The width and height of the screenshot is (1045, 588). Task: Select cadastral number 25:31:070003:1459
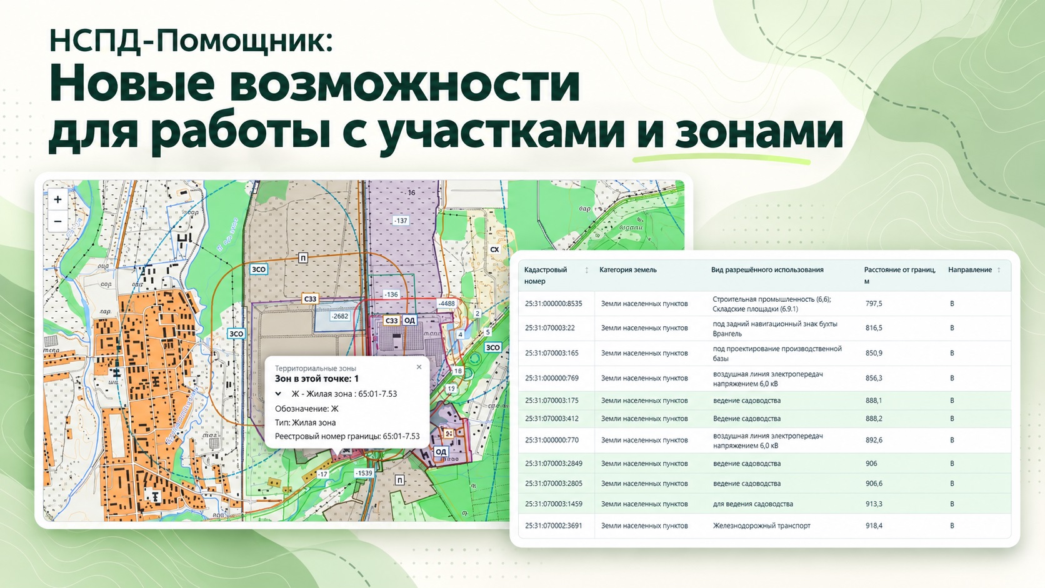point(553,504)
